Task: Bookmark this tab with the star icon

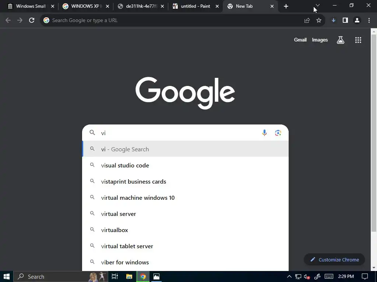Action: 319,21
